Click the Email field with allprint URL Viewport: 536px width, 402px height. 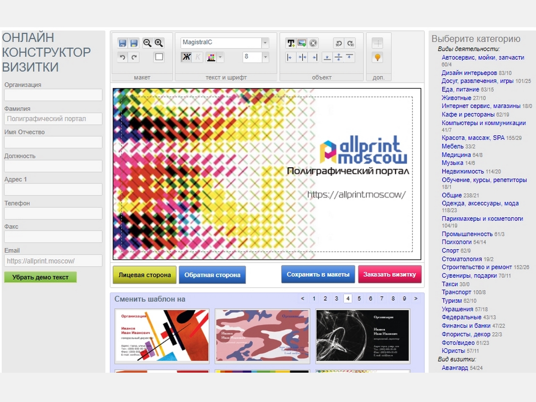(53, 260)
